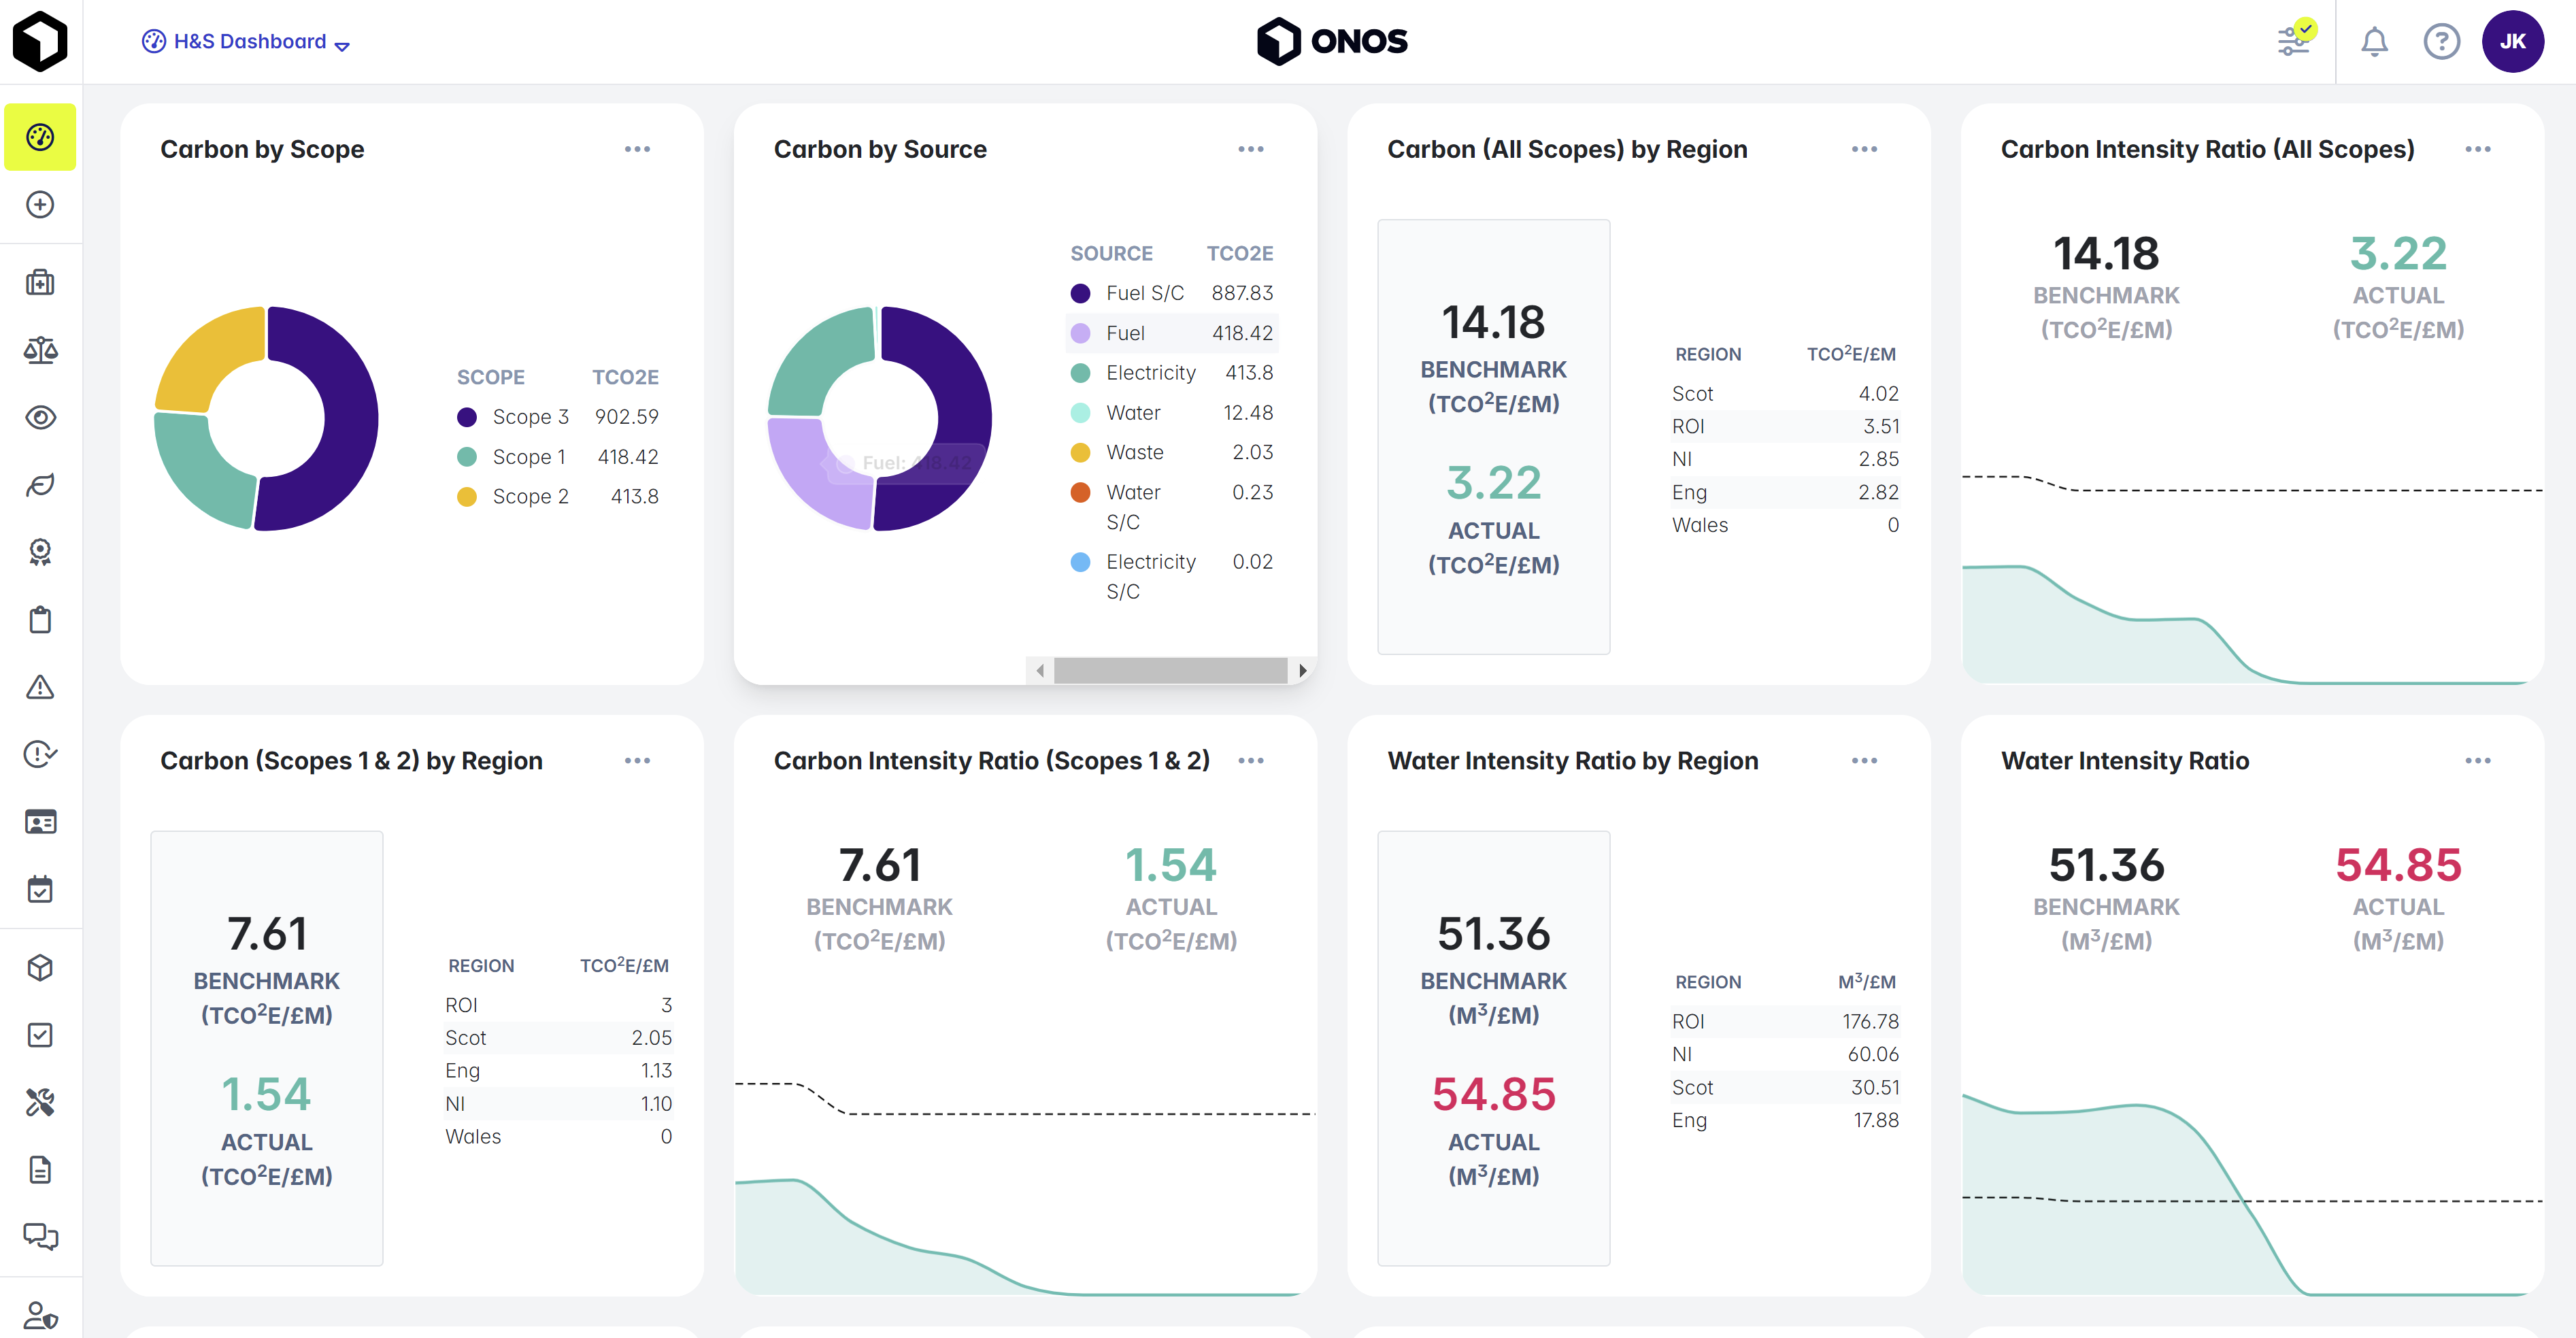
Task: Open Carbon by Scope options menu
Action: pyautogui.click(x=637, y=149)
